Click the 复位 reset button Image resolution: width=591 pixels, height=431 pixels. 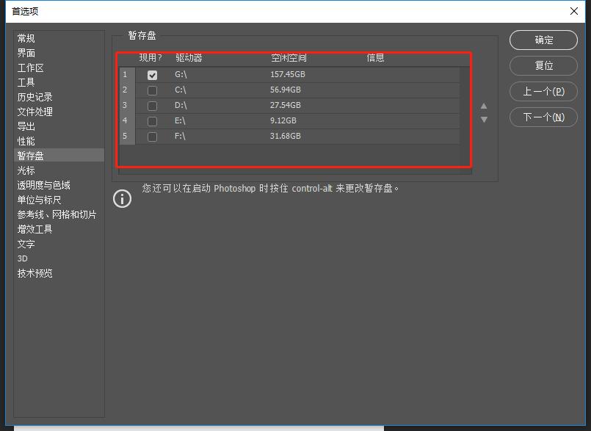(x=543, y=66)
